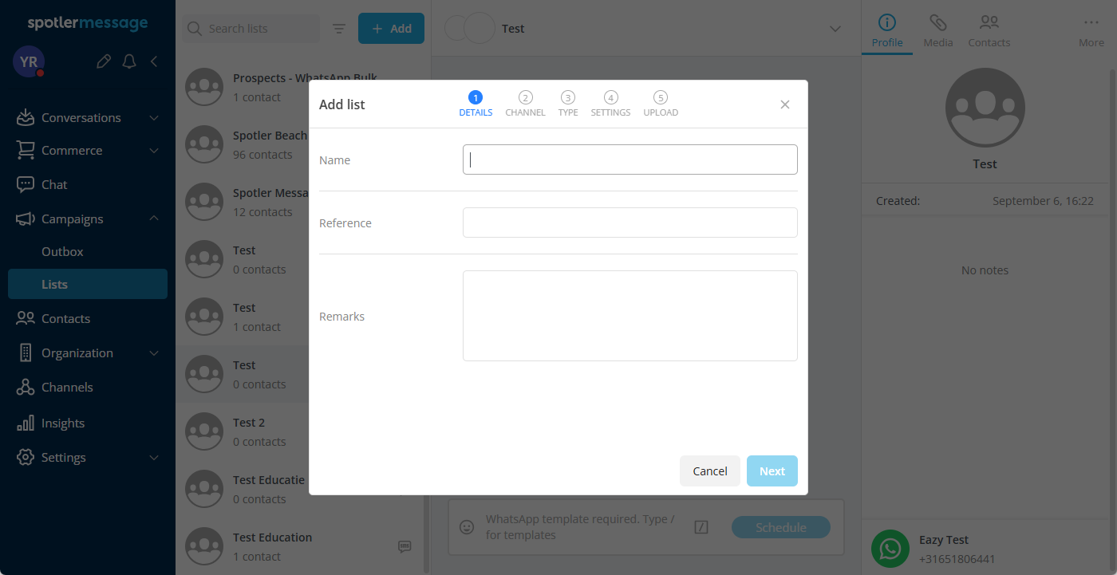Focus the Reference input field
The image size is (1117, 575).
pyautogui.click(x=630, y=223)
